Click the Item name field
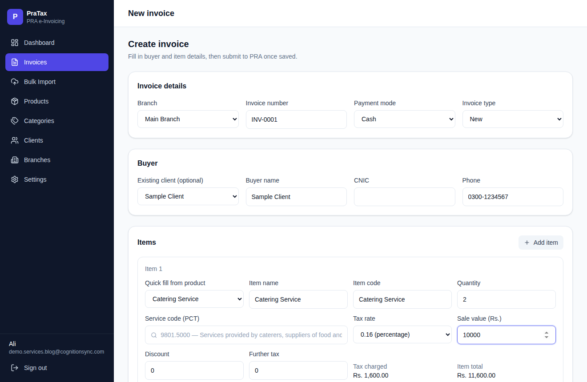Image resolution: width=587 pixels, height=382 pixels. [x=298, y=299]
